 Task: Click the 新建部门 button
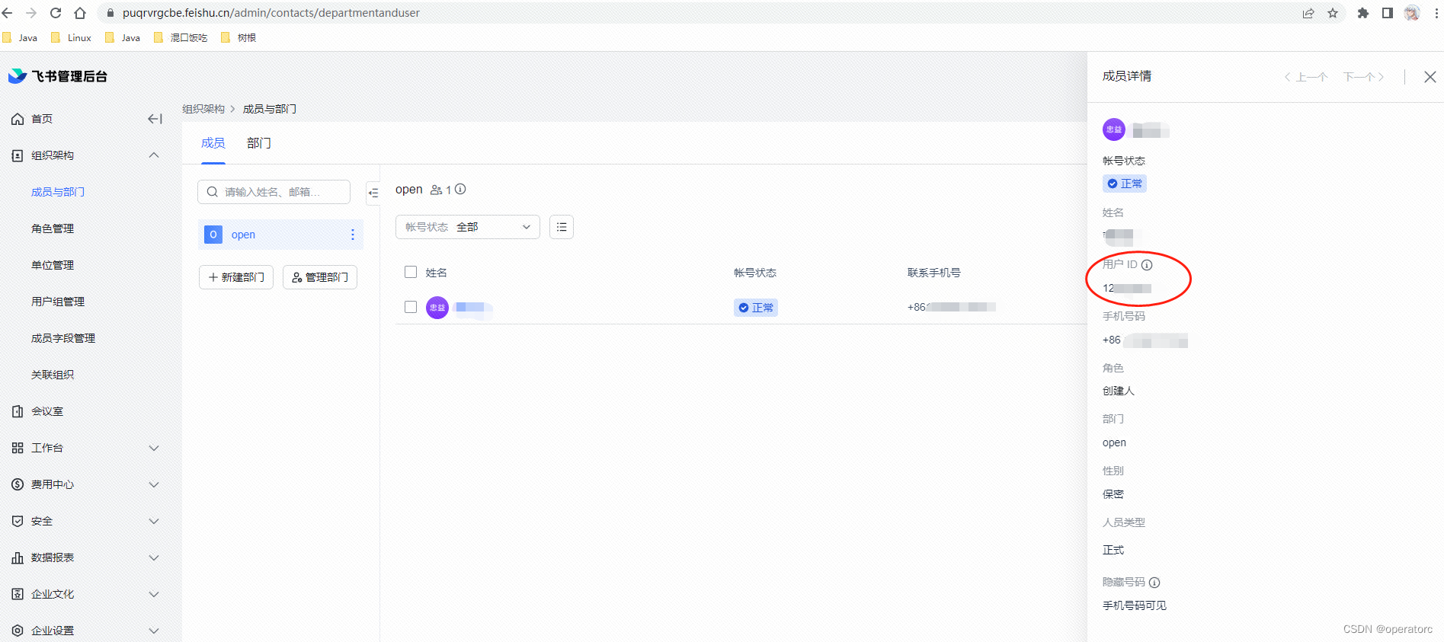click(236, 277)
